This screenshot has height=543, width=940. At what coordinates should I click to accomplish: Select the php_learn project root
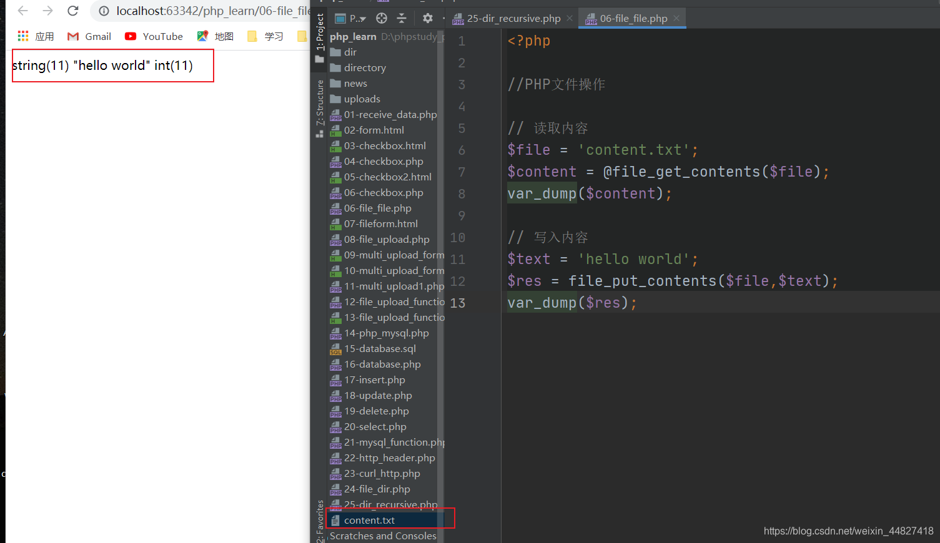(x=353, y=36)
